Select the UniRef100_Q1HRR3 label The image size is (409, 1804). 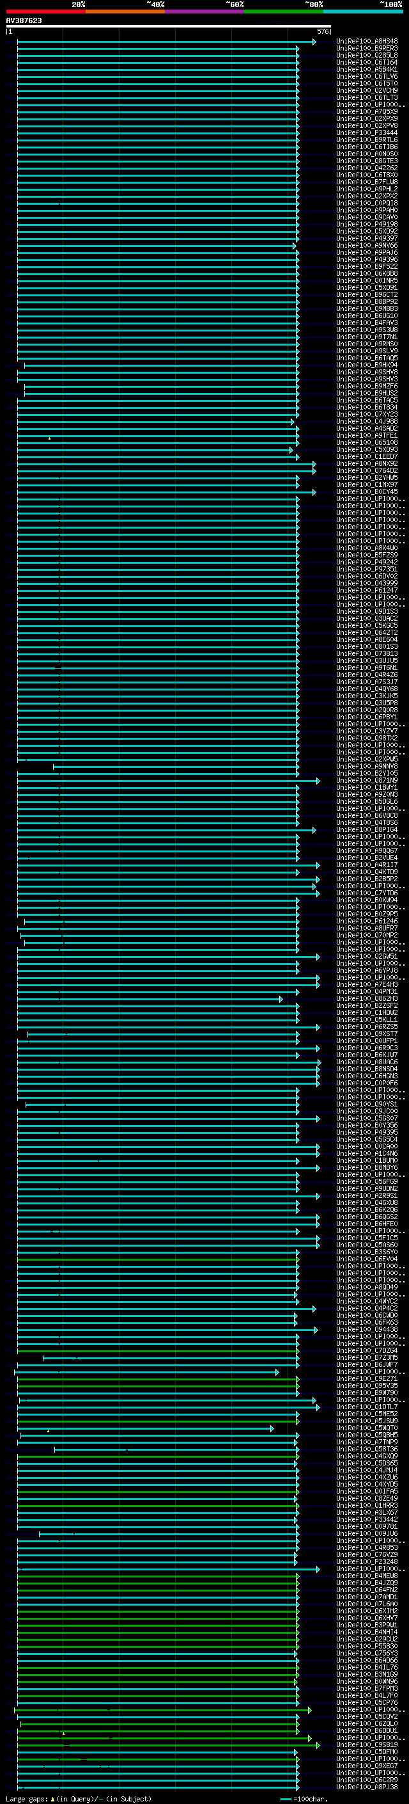[367, 1506]
